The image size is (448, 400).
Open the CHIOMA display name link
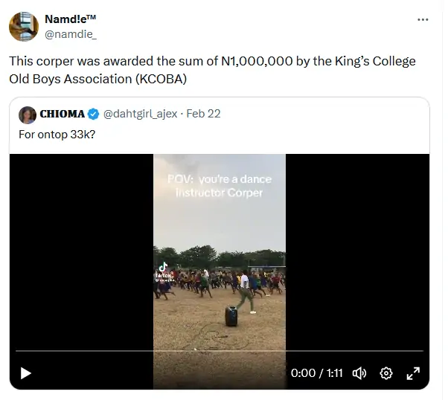coord(62,114)
